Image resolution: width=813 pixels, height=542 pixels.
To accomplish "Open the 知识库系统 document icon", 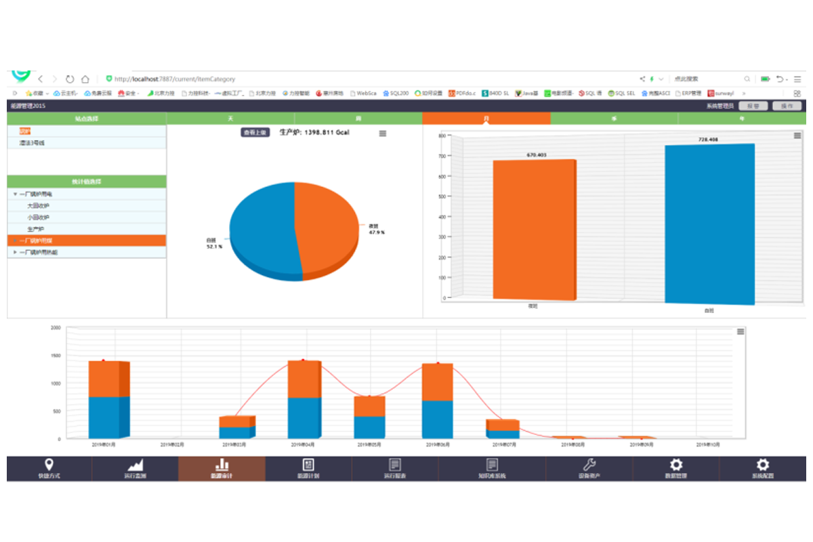I will tap(492, 465).
